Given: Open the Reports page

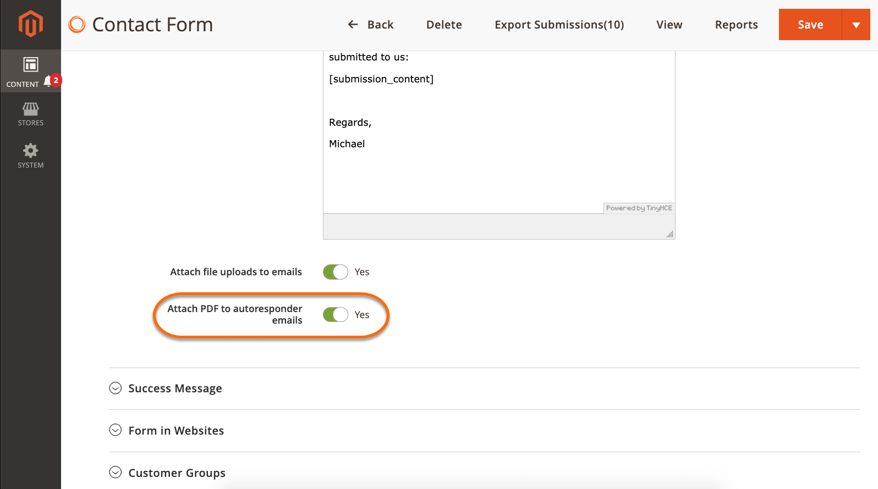Looking at the screenshot, I should [x=736, y=25].
